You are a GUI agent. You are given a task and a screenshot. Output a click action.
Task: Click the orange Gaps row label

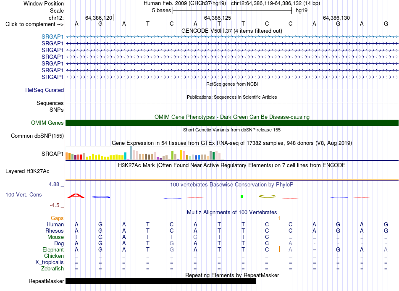(57, 218)
